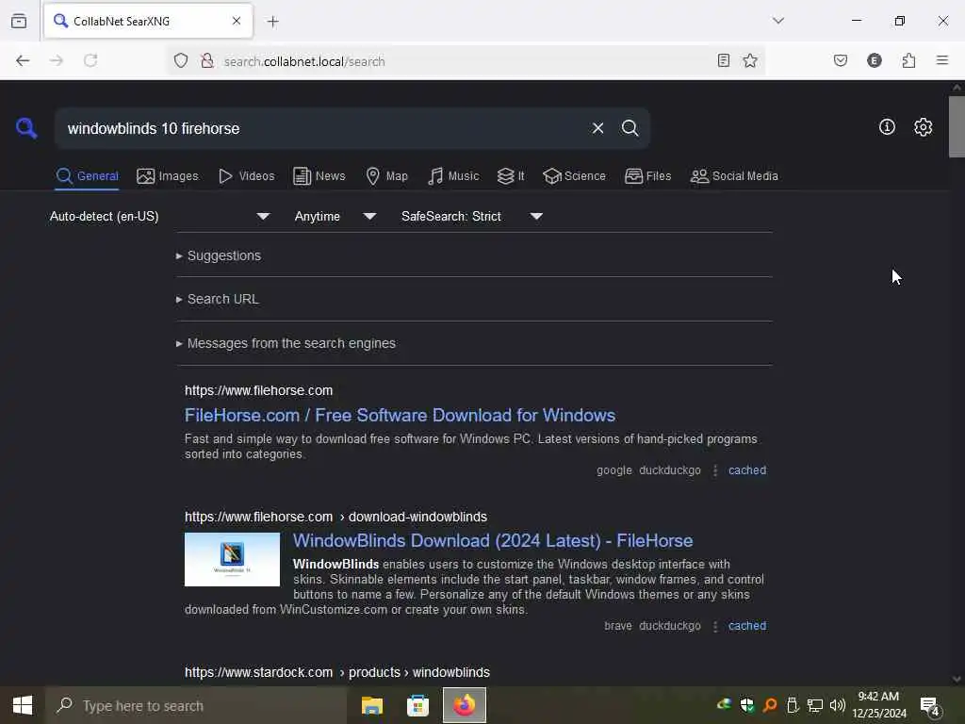965x724 pixels.
Task: Open cached link for FileHorse.com result
Action: (747, 470)
